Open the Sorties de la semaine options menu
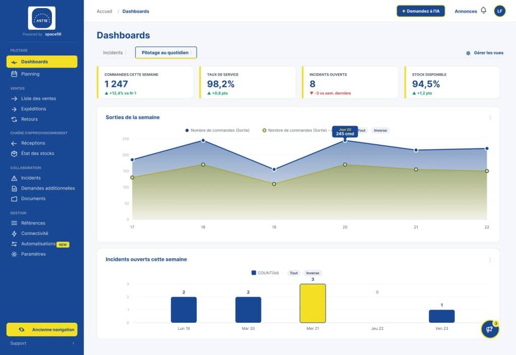 (490, 117)
